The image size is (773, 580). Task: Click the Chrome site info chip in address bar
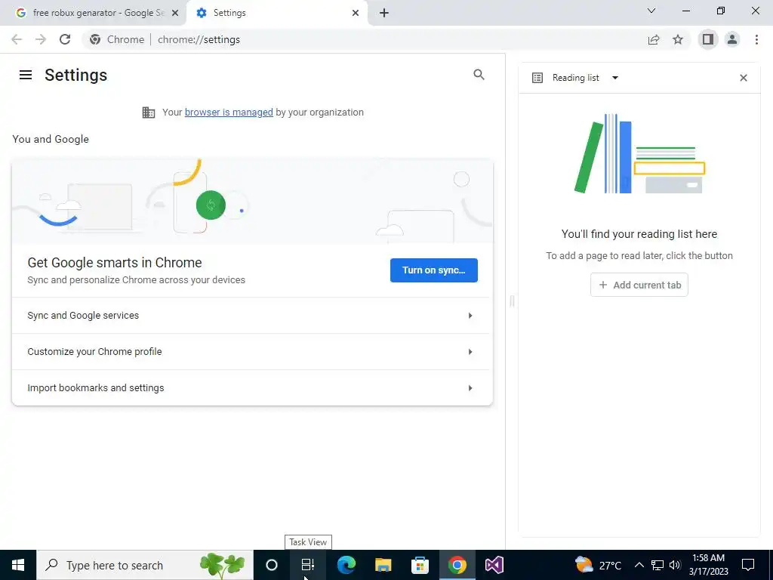117,39
